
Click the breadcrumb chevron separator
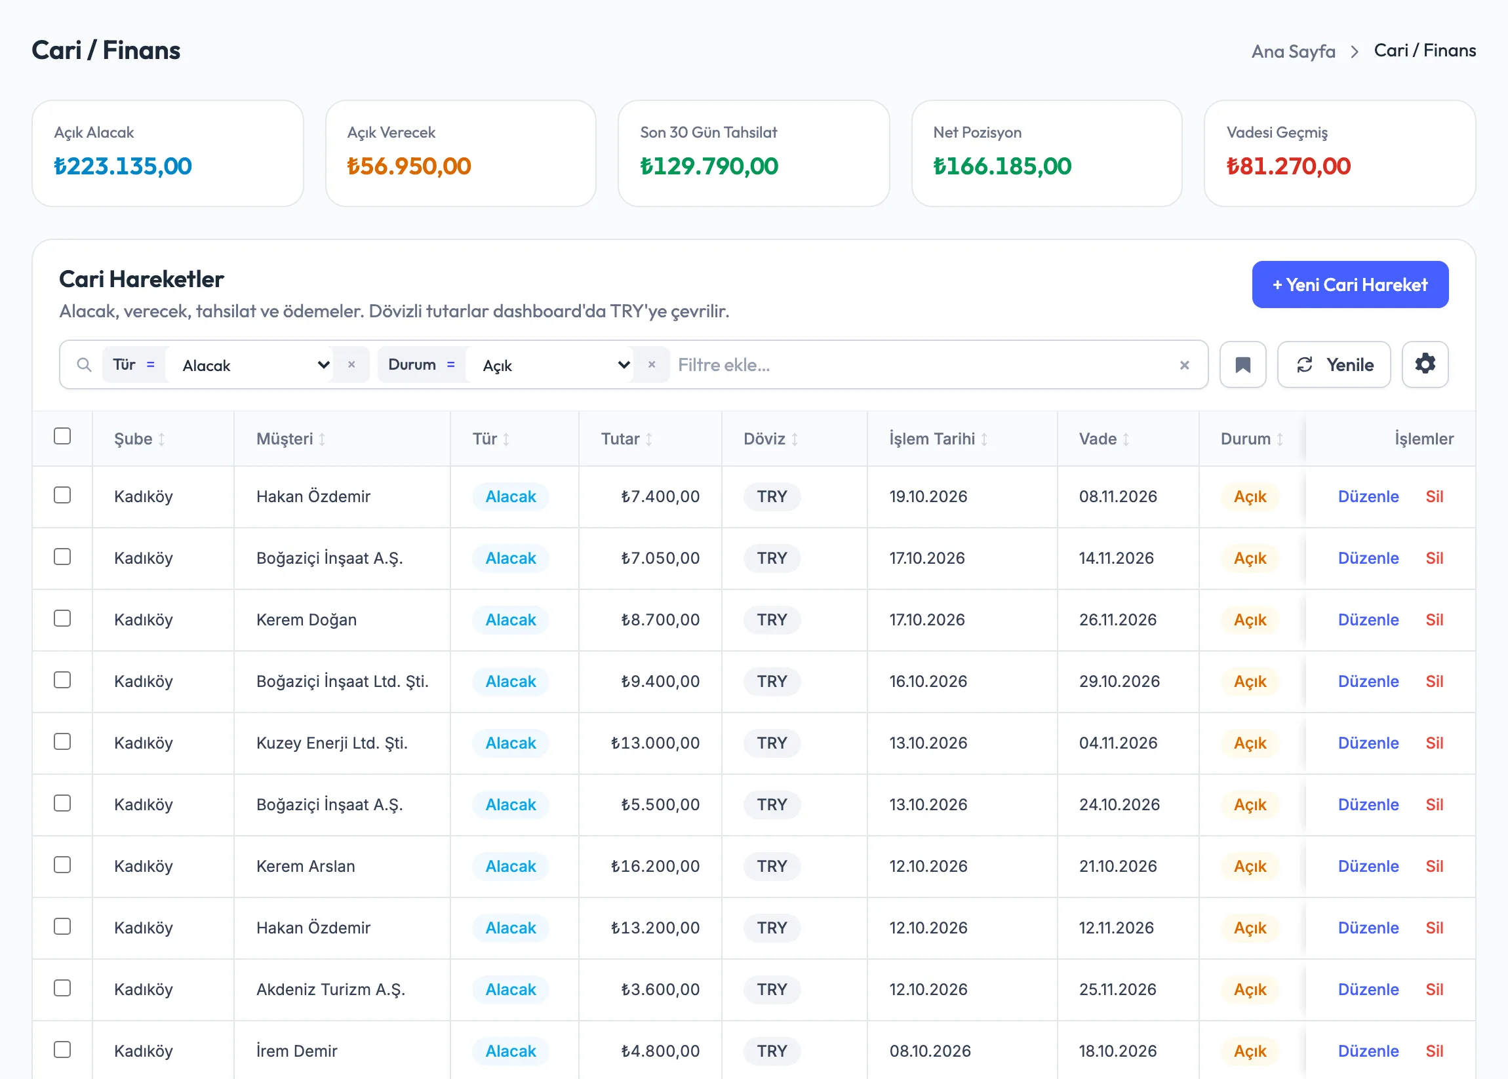click(x=1354, y=52)
